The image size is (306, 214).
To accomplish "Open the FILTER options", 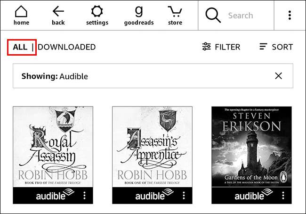I will click(x=221, y=47).
